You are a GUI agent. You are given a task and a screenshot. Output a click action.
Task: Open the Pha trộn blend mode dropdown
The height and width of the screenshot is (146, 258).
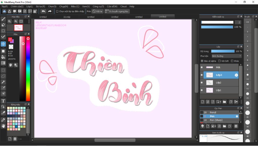[x=226, y=56]
